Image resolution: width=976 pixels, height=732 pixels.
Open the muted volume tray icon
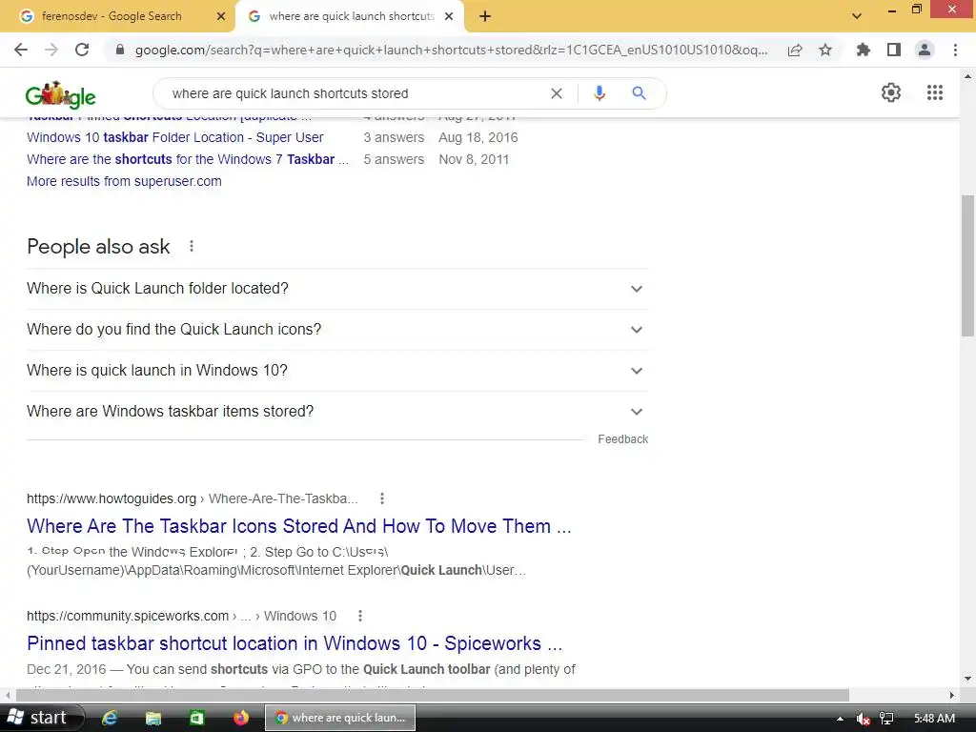(x=863, y=719)
